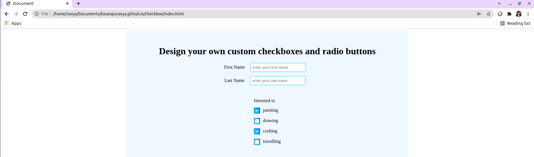Open a new tab with plus button
Viewport: 534px width, 157px height.
point(78,3)
